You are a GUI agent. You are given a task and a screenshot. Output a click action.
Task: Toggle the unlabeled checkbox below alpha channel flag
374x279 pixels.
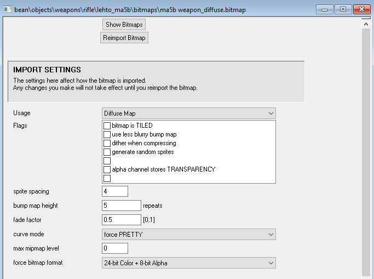[x=107, y=178]
